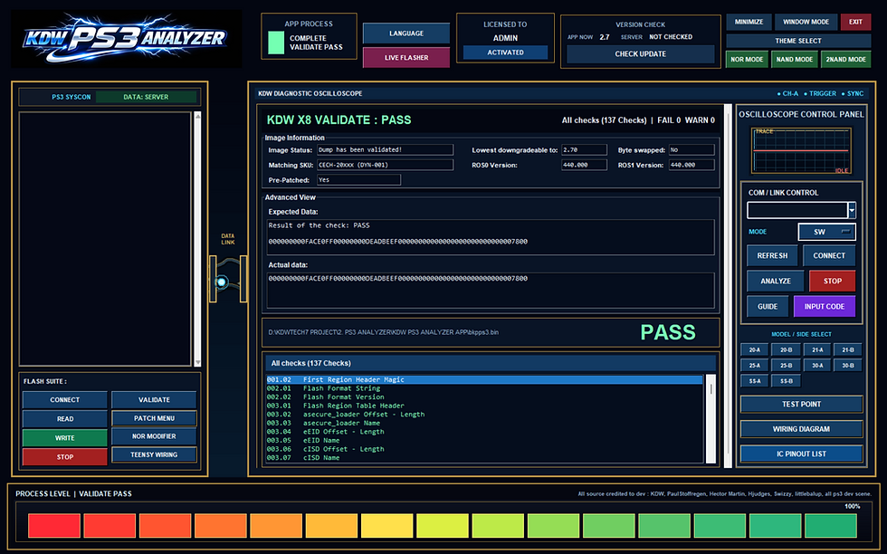
Task: Click the Matching SKU field
Action: pos(385,166)
